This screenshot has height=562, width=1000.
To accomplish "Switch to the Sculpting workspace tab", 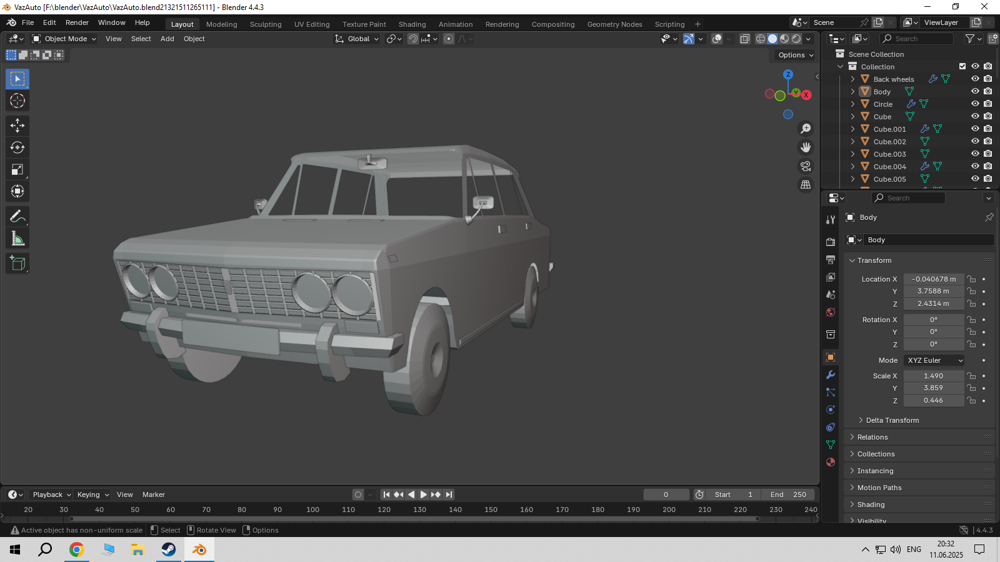I will coord(266,24).
